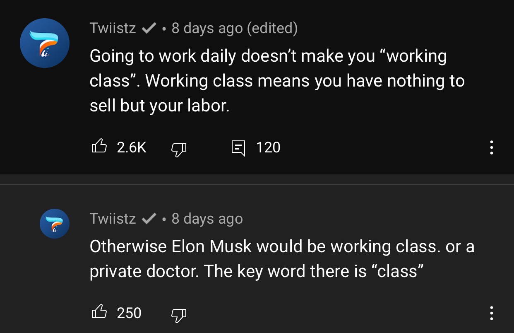Click the reply's "8 days ago" timestamp
This screenshot has width=514, height=333.
[x=207, y=219]
